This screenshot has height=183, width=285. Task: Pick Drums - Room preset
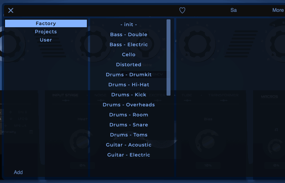(x=129, y=115)
